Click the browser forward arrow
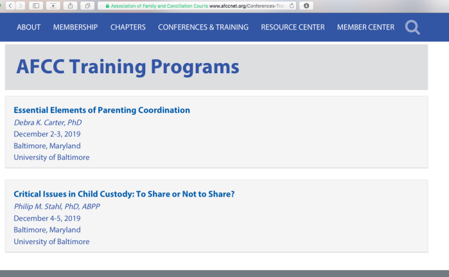Image resolution: width=449 pixels, height=277 pixels. [20, 5]
